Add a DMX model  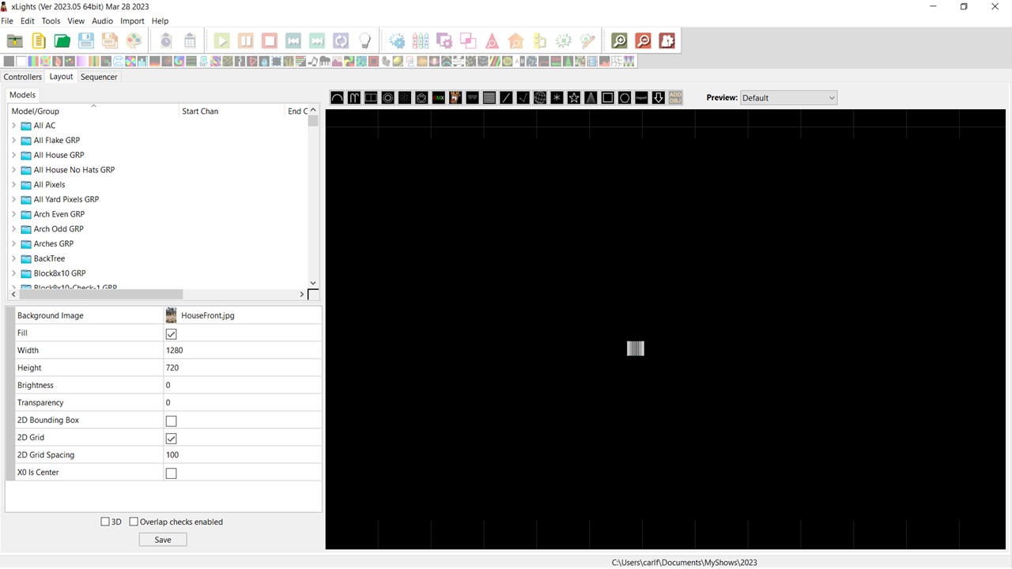tap(439, 97)
